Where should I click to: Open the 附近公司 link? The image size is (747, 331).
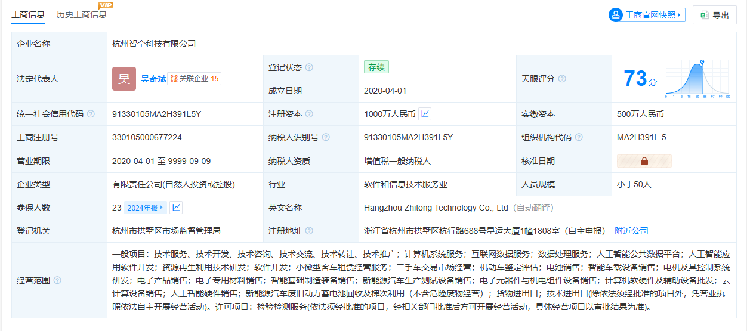[631, 231]
